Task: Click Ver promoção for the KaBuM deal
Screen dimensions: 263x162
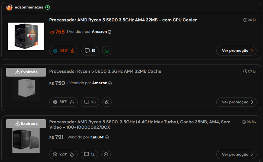Action: point(236,155)
